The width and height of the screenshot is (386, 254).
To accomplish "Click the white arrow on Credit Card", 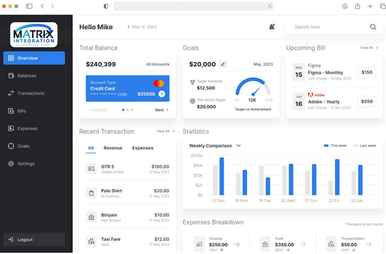I will [x=162, y=94].
